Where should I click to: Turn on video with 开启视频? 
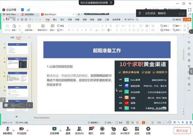click(21, 129)
